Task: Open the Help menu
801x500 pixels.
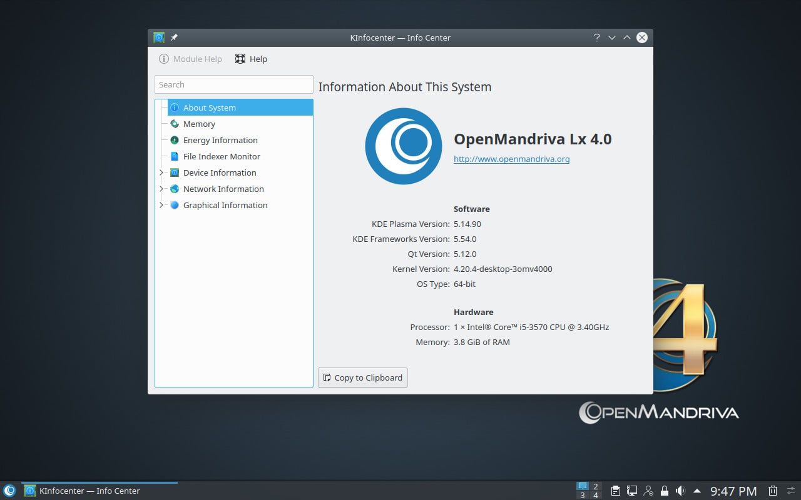Action: coord(251,59)
